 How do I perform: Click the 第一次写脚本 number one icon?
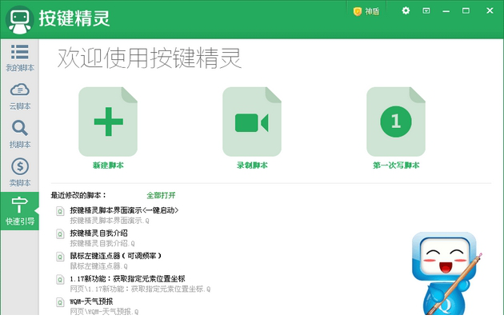pos(396,122)
